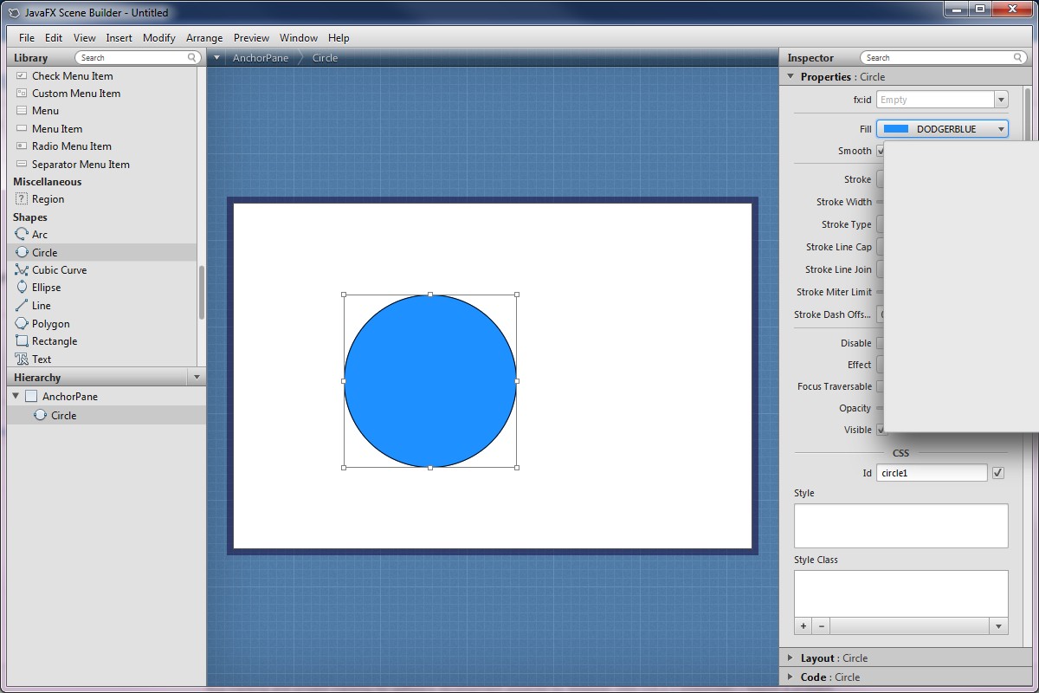Click the blue Fill color swatch
The image size is (1039, 693).
click(895, 129)
